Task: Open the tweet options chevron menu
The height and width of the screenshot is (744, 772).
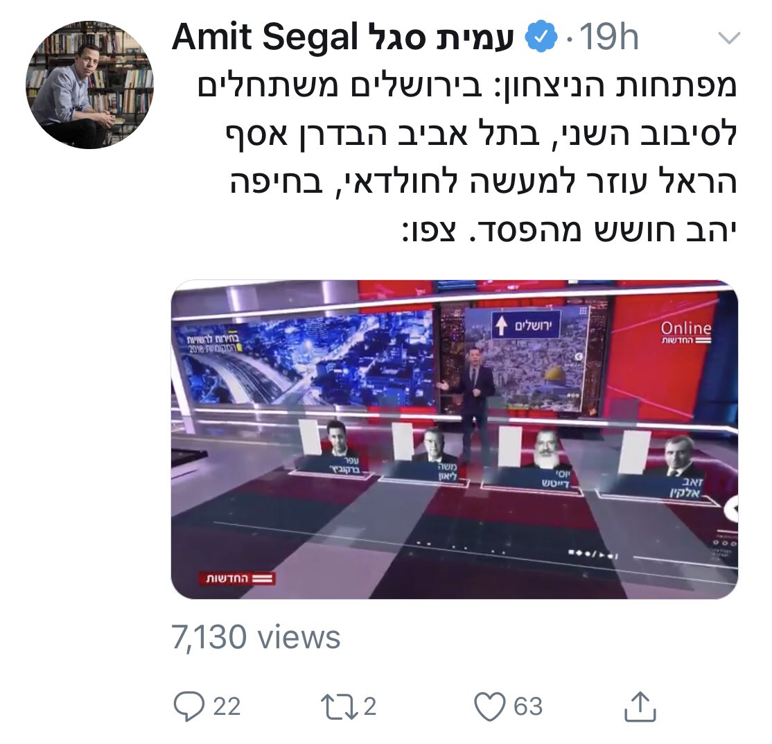Action: (x=729, y=38)
